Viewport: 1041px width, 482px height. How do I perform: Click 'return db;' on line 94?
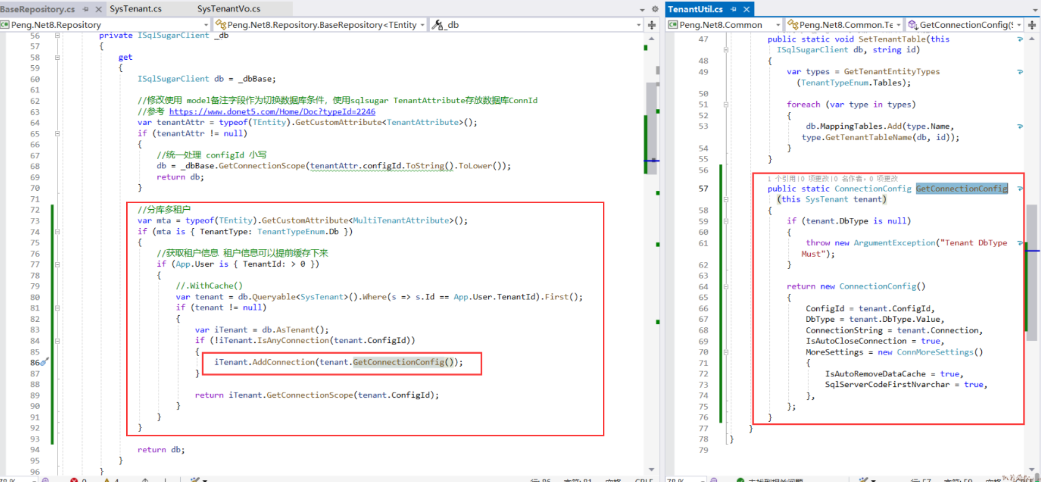tap(161, 449)
